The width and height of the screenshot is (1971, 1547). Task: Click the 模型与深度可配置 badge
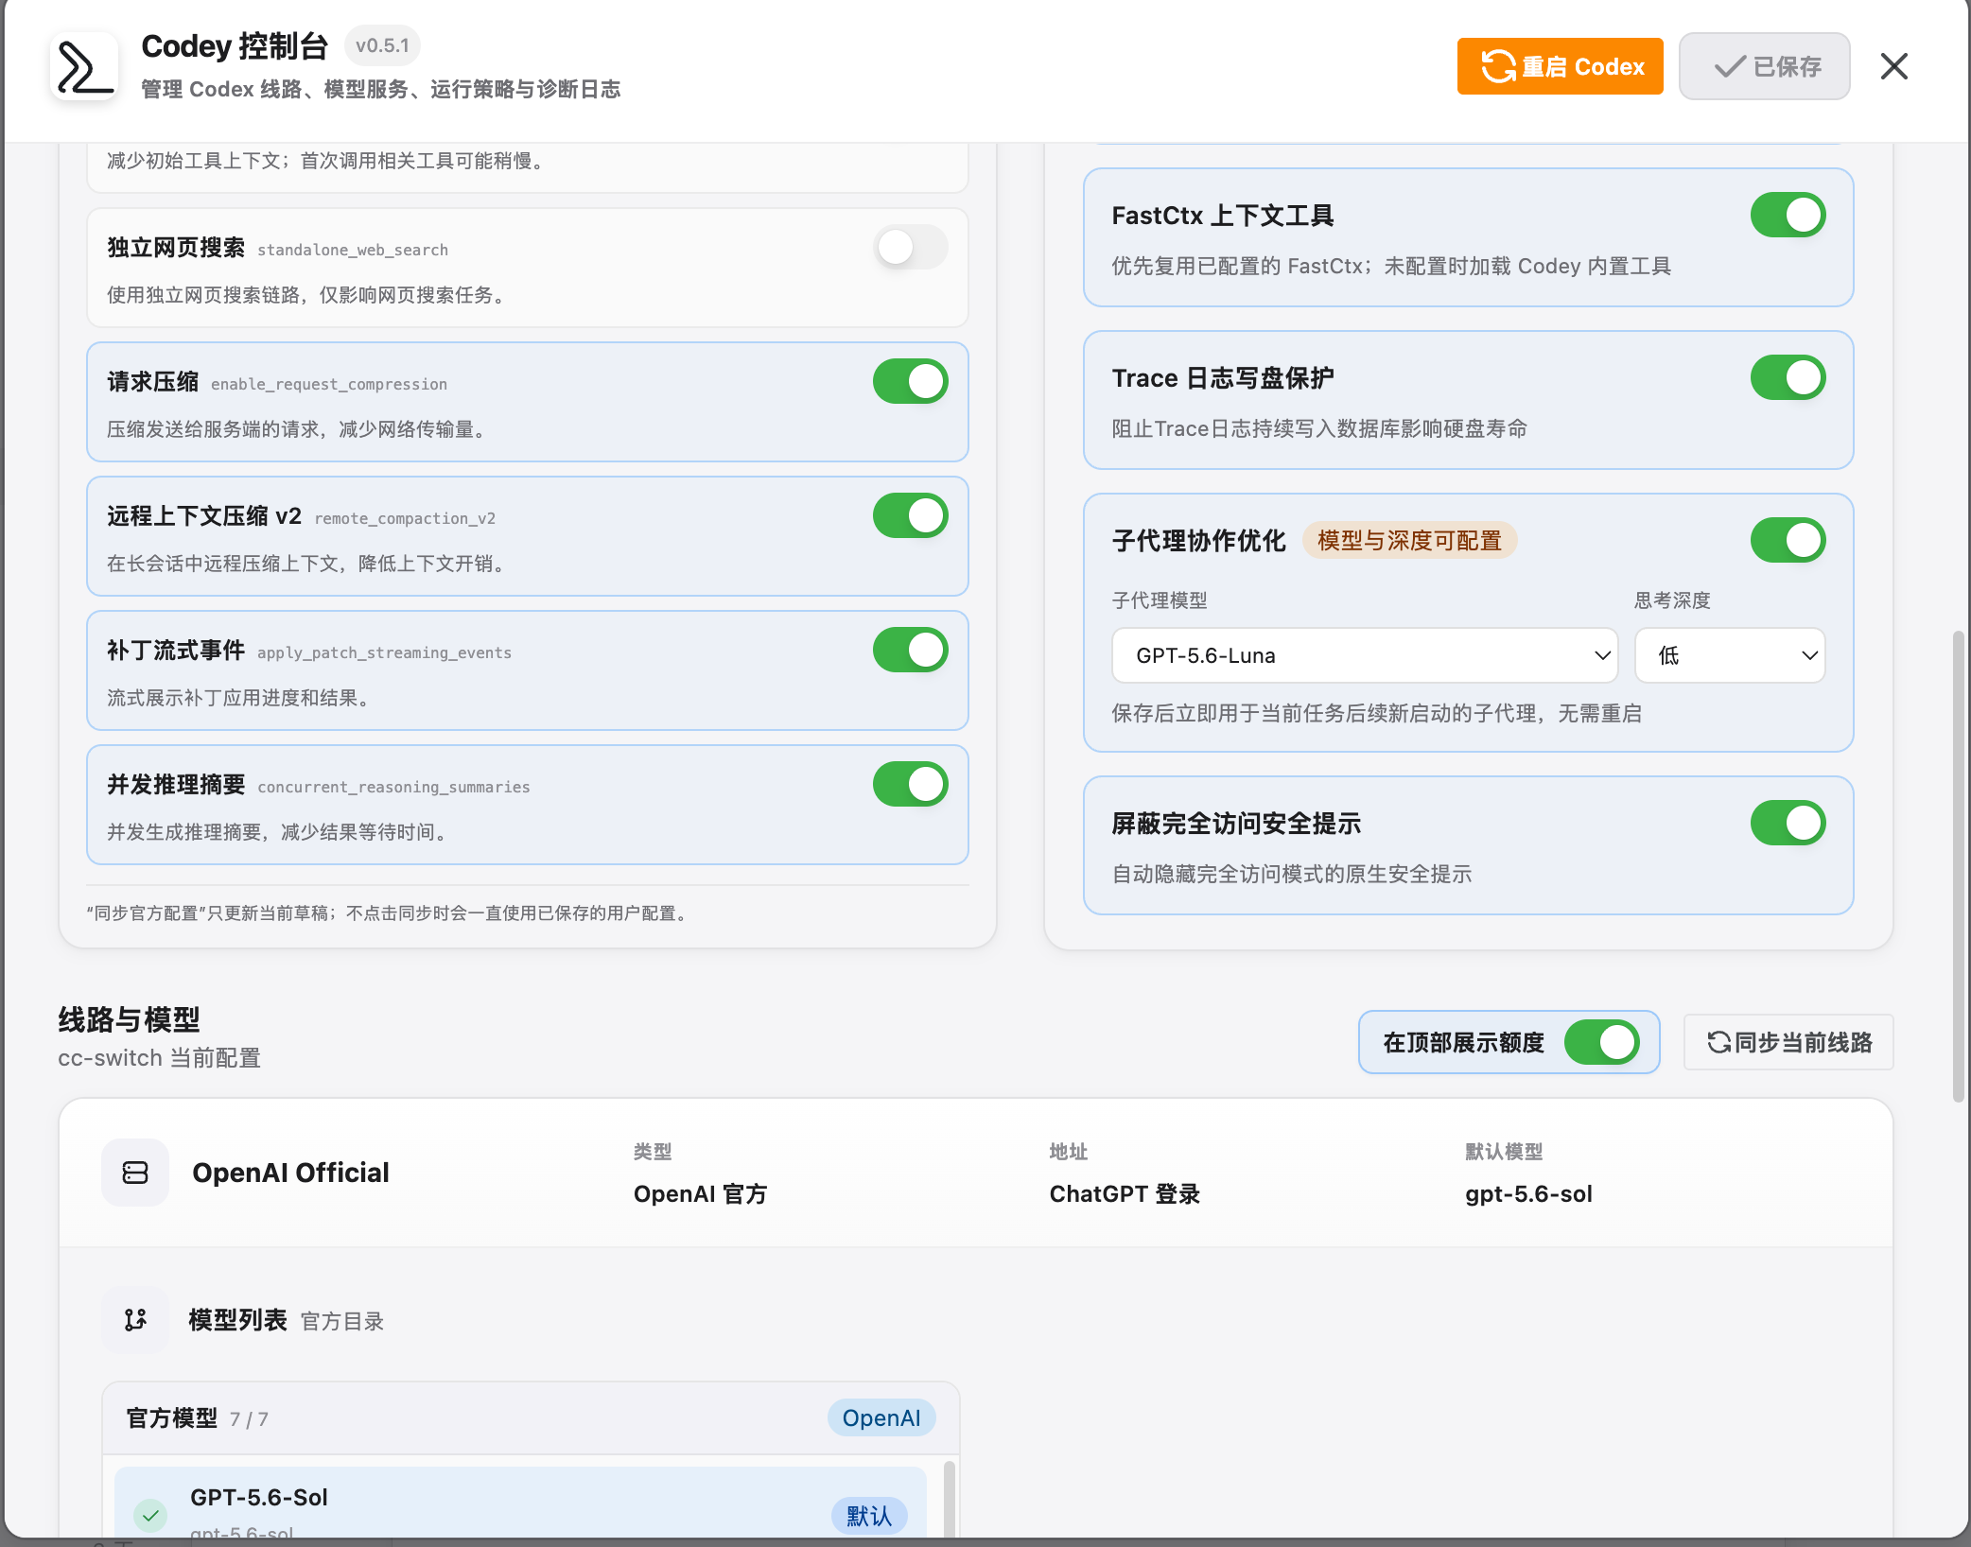tap(1409, 541)
